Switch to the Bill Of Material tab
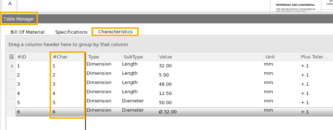 (28, 32)
